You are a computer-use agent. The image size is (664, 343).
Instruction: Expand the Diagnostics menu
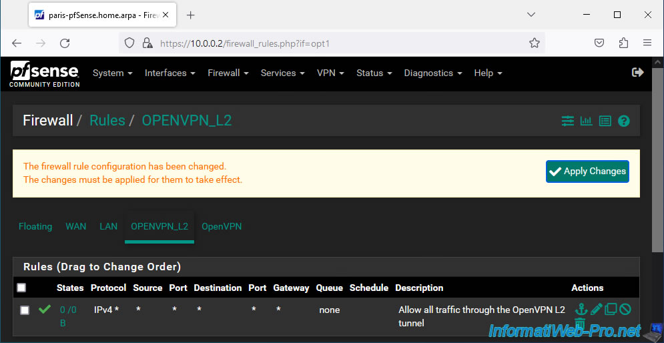click(433, 73)
